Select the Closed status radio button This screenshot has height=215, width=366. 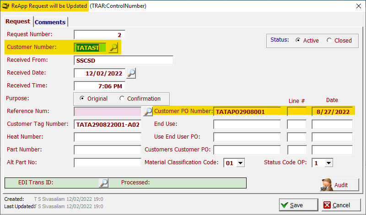click(329, 40)
